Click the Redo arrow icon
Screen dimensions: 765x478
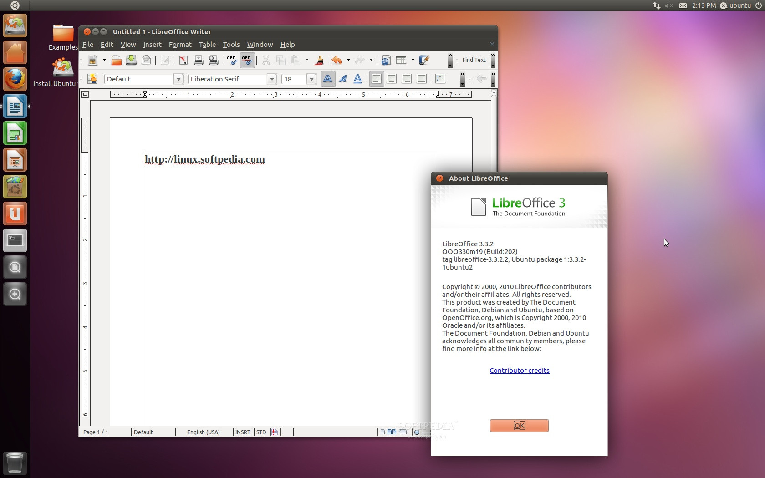(x=360, y=60)
